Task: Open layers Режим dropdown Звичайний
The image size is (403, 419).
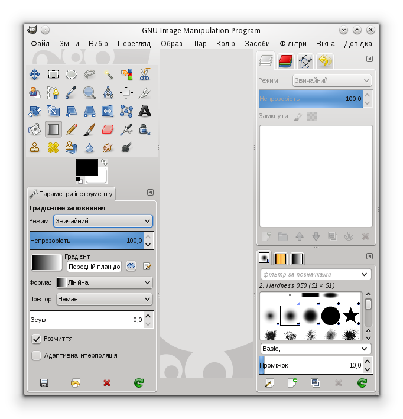Action: pyautogui.click(x=332, y=80)
